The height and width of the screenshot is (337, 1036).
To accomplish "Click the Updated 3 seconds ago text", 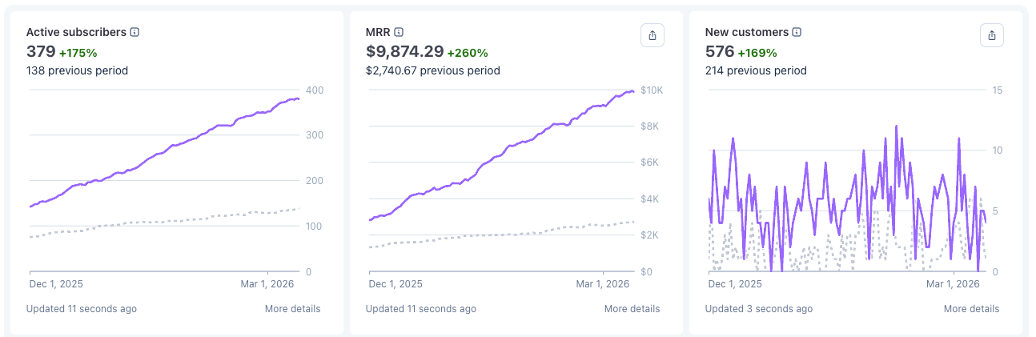I will [759, 309].
